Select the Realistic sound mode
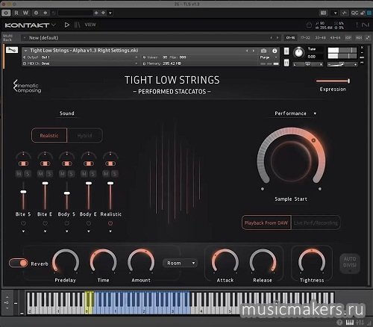Screen dimensions: 373x327 (x=49, y=135)
